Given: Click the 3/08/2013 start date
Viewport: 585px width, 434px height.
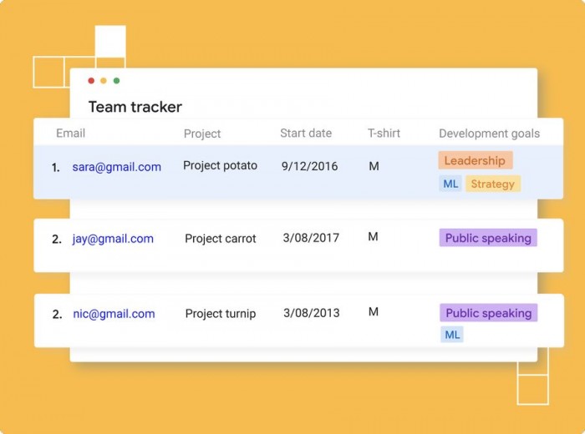Looking at the screenshot, I should pos(312,313).
